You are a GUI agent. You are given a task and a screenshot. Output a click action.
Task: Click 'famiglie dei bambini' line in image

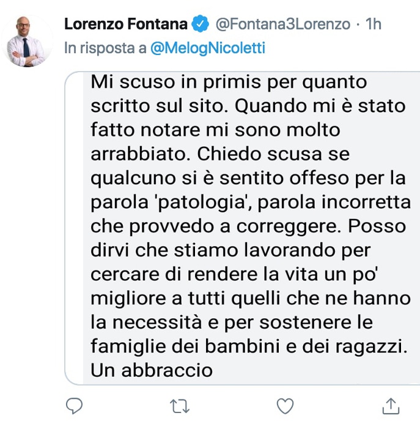tap(249, 346)
